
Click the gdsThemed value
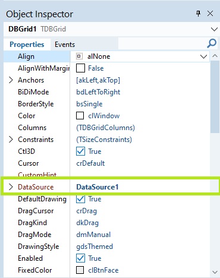(95, 247)
